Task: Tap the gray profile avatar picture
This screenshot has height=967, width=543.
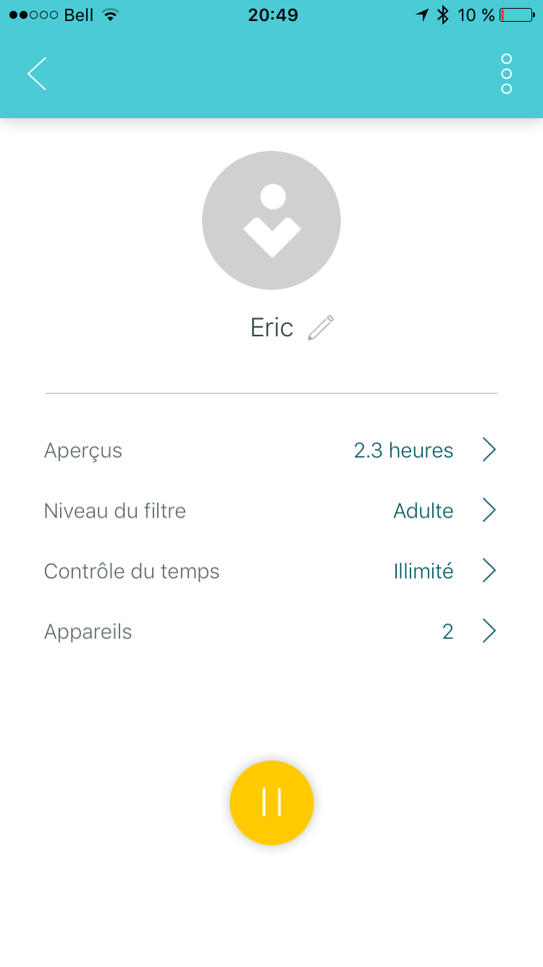Action: point(271,220)
